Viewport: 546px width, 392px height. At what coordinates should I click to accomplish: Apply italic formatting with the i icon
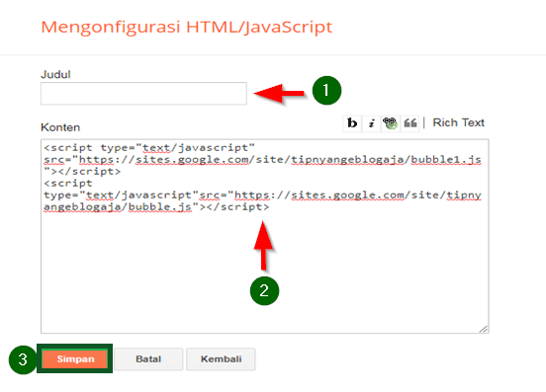click(371, 123)
